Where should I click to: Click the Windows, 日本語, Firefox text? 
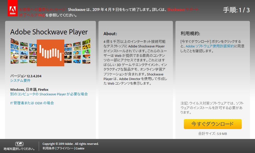click(29, 90)
